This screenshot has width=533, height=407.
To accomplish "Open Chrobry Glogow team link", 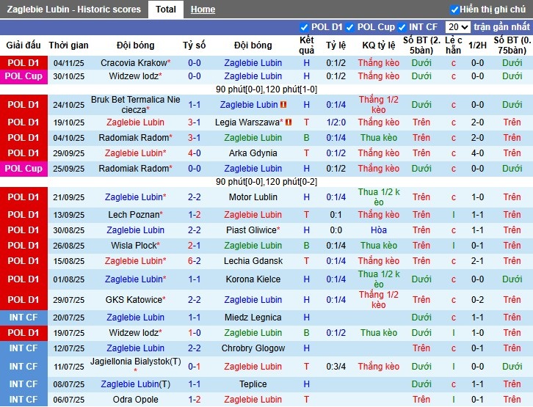I will tap(253, 348).
